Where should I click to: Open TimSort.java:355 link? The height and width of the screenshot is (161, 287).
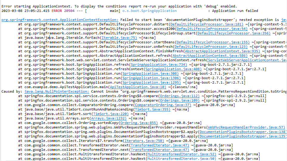pyautogui.click(x=153, y=109)
